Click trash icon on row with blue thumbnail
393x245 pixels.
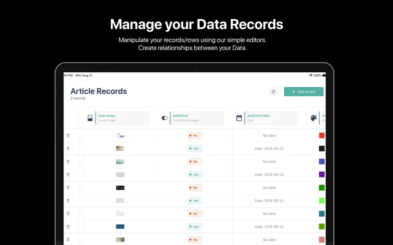click(x=68, y=227)
